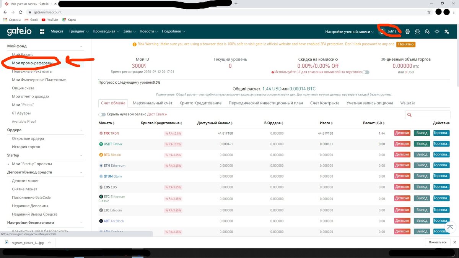Open Настройки учетной записи dropdown
459x258 pixels.
tap(350, 31)
